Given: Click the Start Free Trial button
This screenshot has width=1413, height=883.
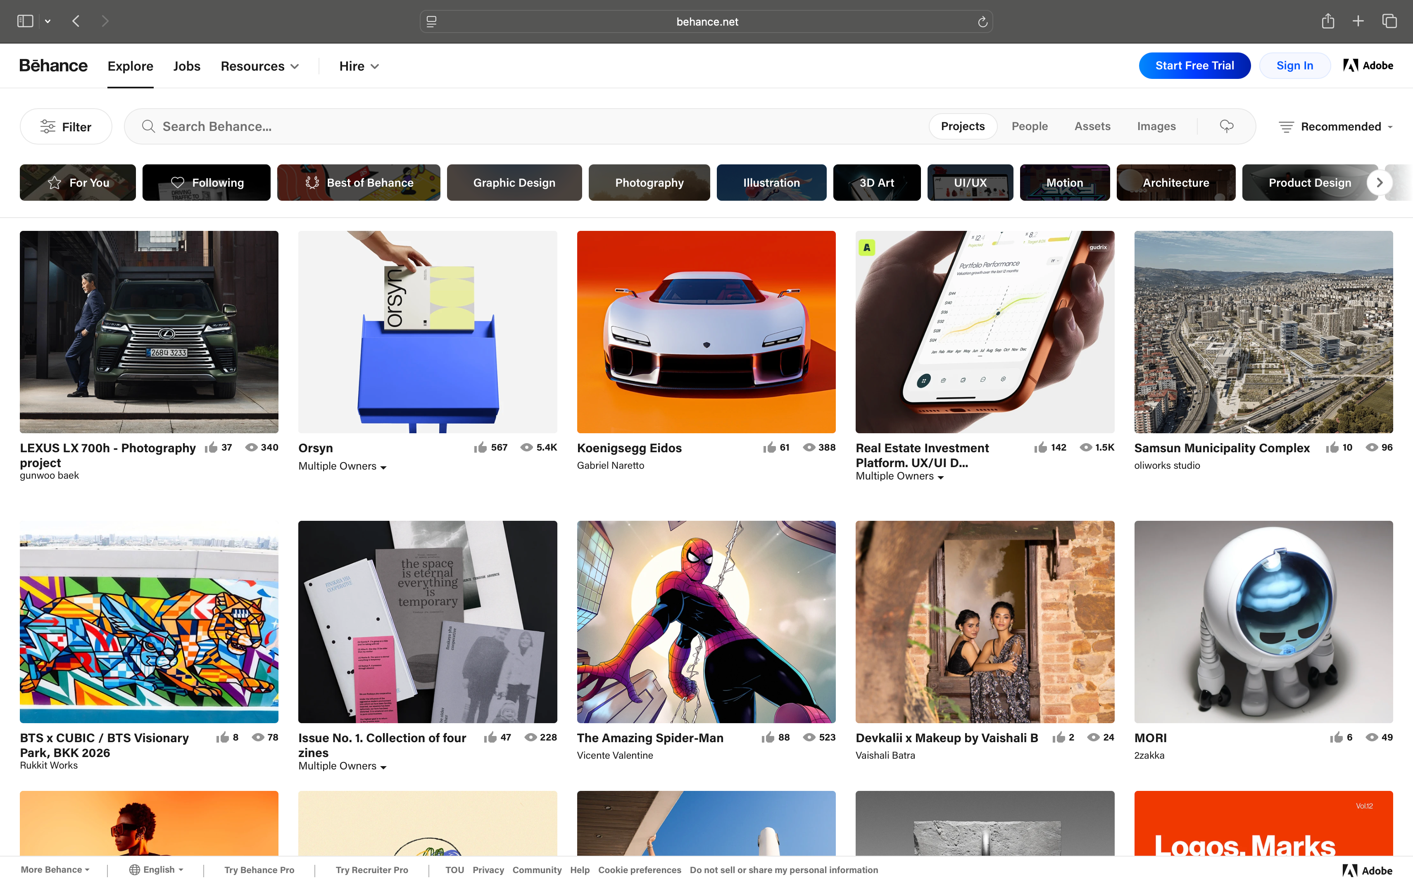Looking at the screenshot, I should [1194, 65].
